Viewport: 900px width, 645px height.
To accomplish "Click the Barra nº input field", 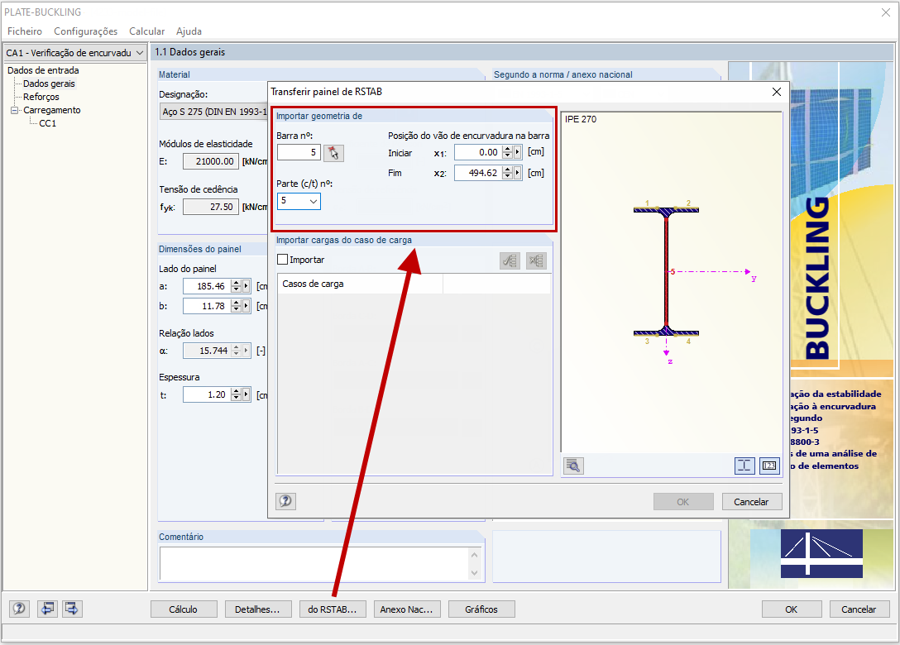I will coord(299,152).
